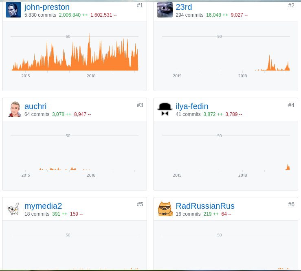
Task: Click john-preston's 1,602,531 -- deletions
Action: point(103,15)
